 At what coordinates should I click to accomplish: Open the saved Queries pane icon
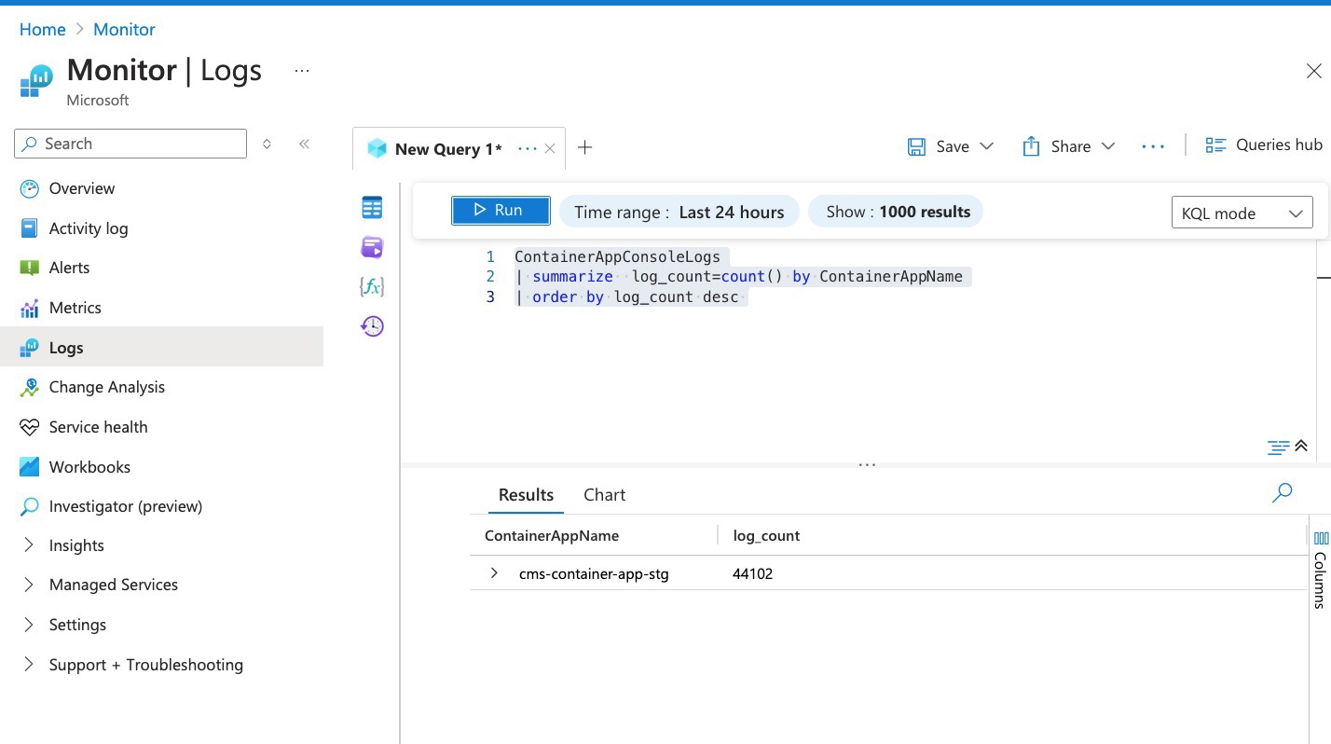[x=372, y=247]
